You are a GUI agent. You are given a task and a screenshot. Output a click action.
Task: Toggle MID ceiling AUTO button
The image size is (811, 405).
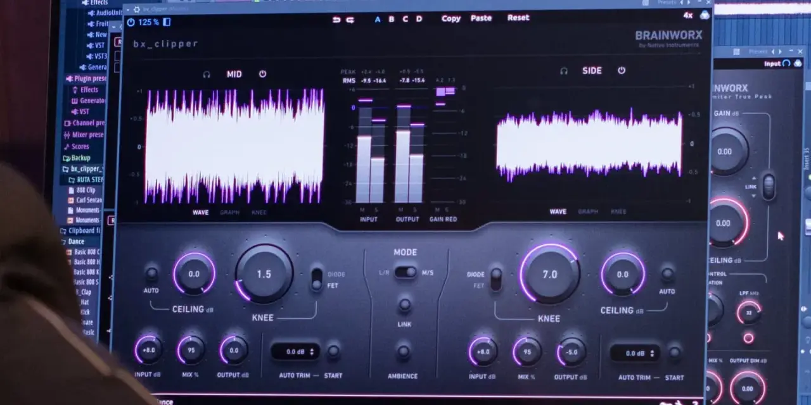[151, 274]
